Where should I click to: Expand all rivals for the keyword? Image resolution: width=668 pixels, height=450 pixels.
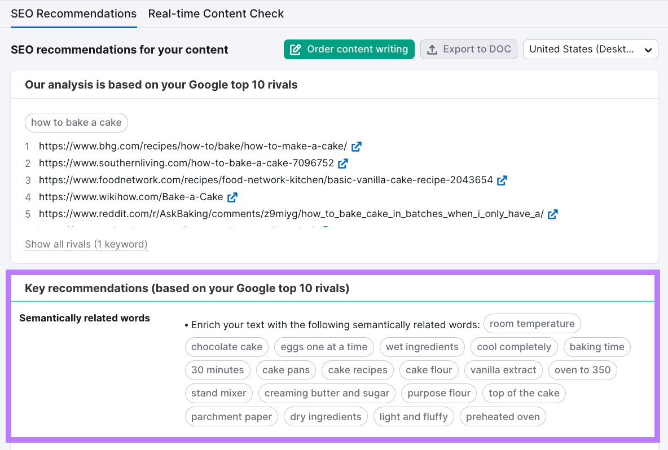(86, 244)
